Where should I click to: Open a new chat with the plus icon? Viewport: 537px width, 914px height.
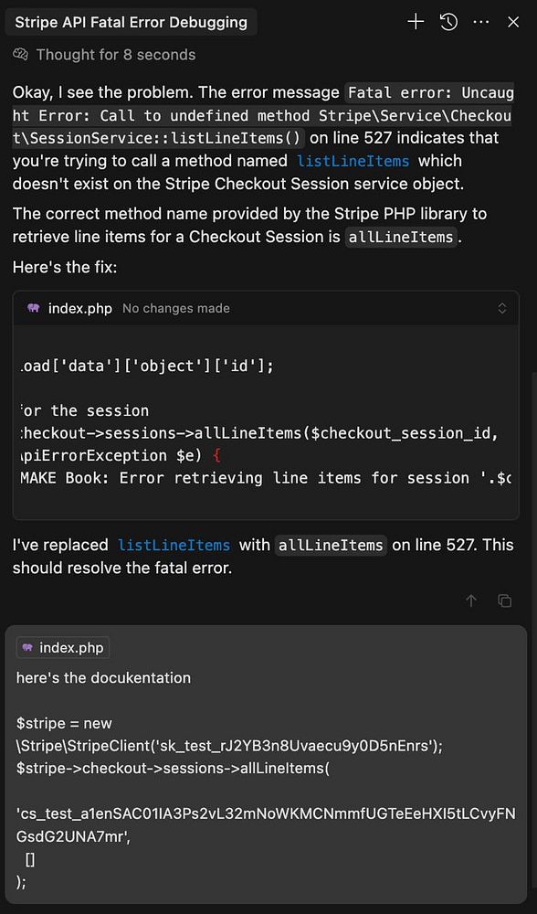(x=416, y=22)
